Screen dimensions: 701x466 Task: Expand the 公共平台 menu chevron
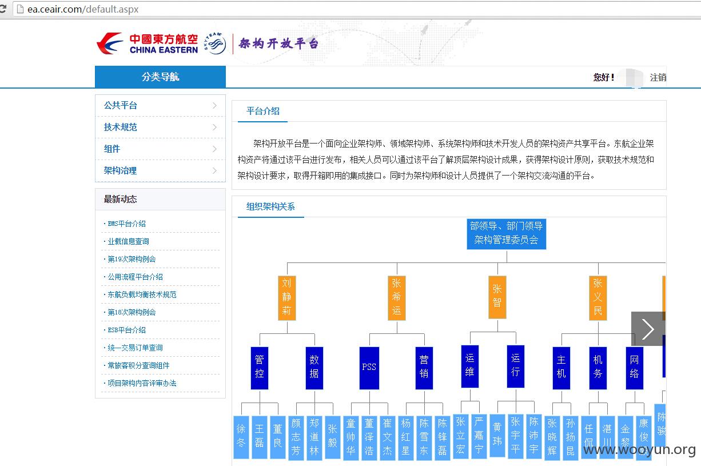pyautogui.click(x=214, y=105)
